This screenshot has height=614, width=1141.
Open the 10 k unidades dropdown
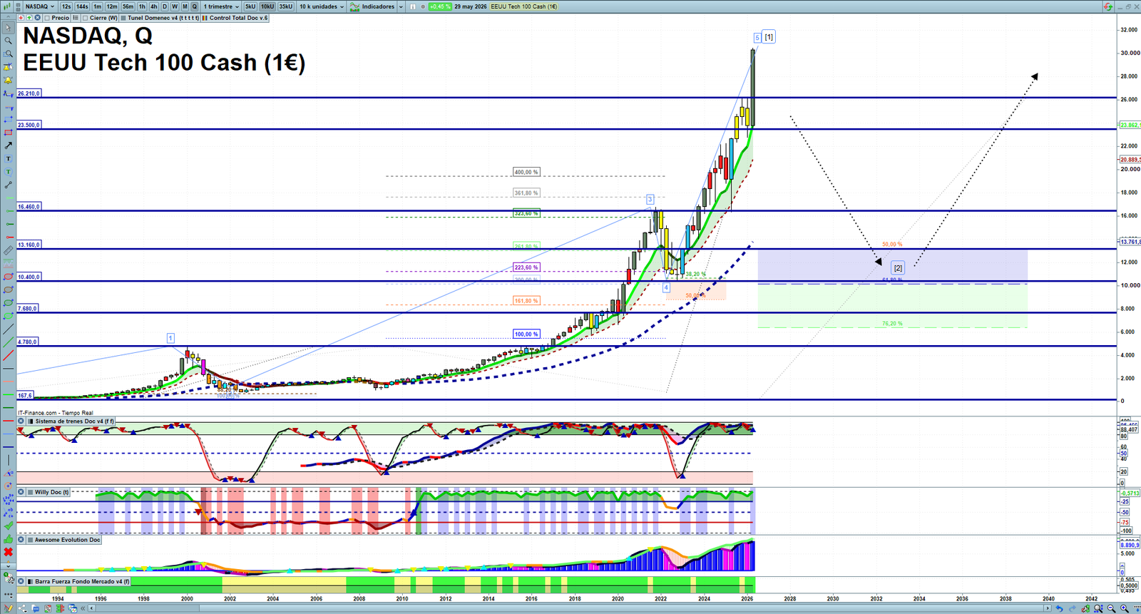(321, 6)
